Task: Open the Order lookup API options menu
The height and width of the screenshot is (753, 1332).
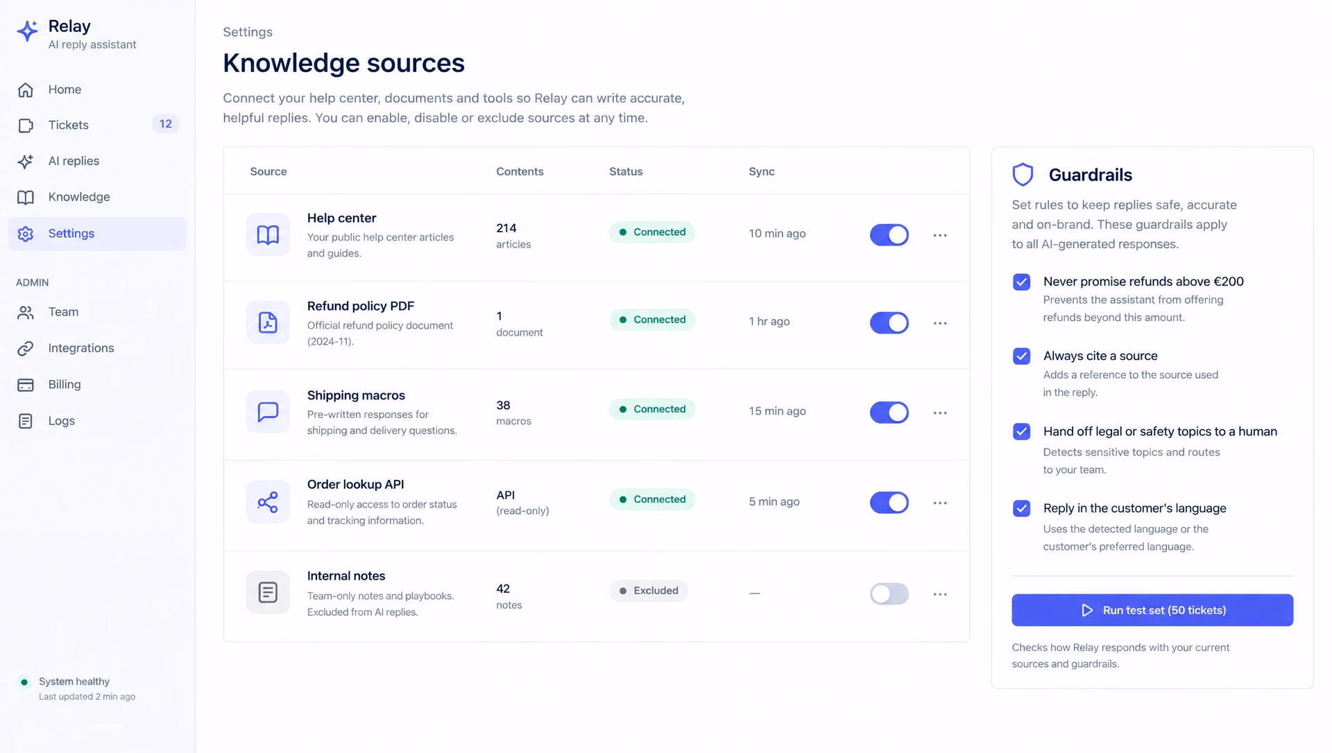Action: coord(940,503)
